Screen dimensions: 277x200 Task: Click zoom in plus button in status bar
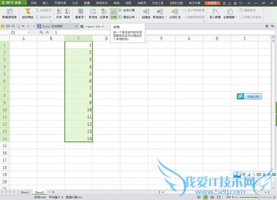pos(274,197)
